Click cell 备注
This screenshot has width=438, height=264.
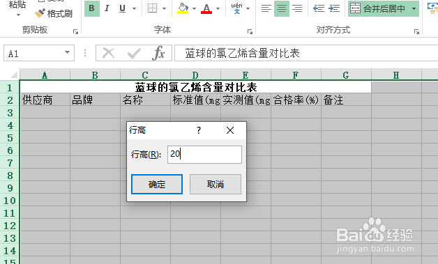coord(346,100)
